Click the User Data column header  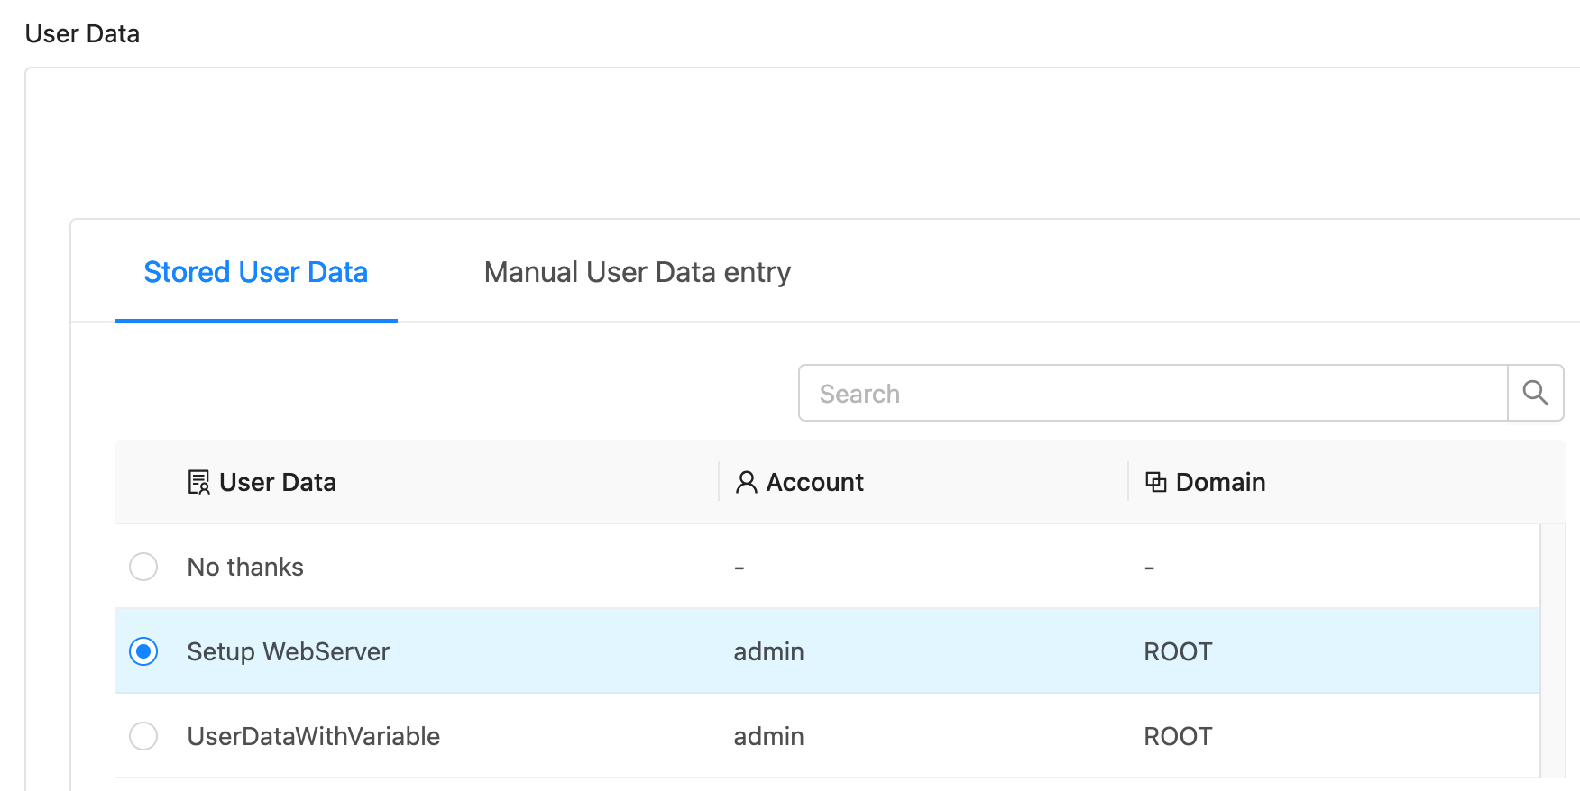tap(277, 483)
